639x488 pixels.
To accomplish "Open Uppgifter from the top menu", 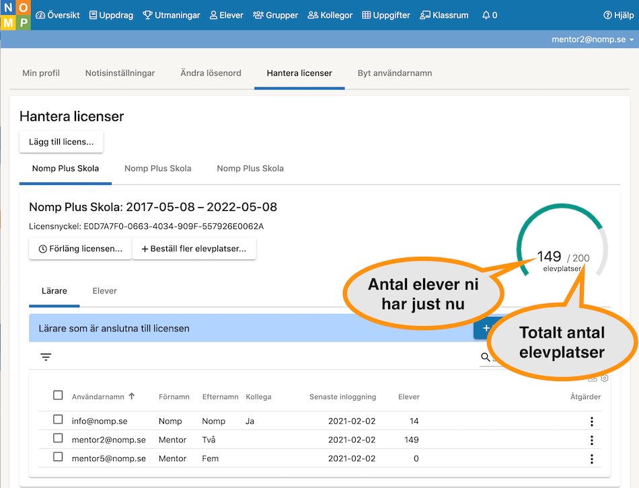I will [x=386, y=15].
